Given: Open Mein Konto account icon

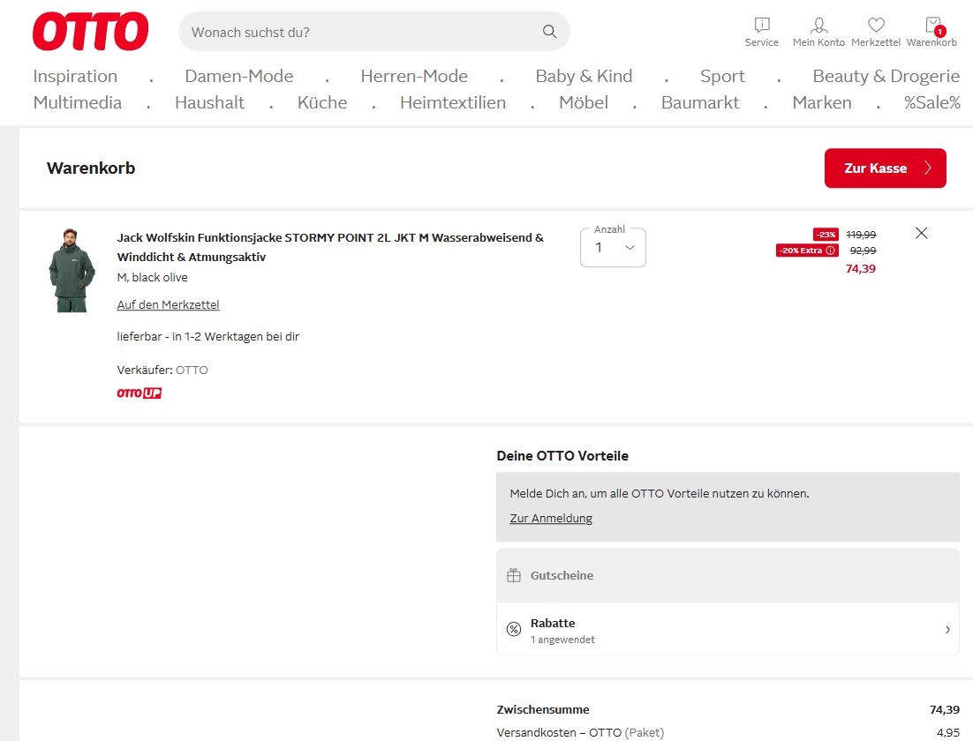Looking at the screenshot, I should point(818,26).
